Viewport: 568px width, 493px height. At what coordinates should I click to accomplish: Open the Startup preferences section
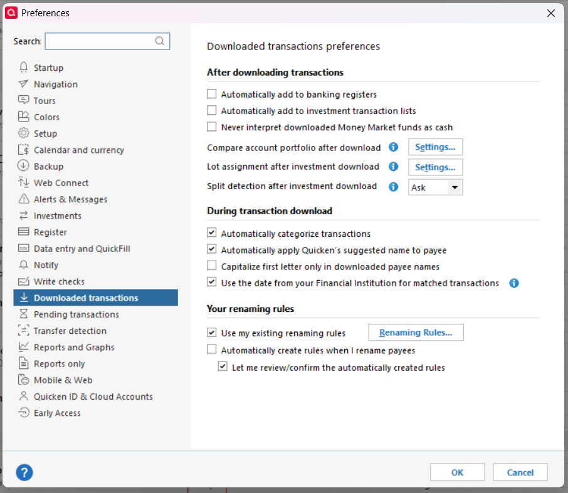(x=48, y=68)
